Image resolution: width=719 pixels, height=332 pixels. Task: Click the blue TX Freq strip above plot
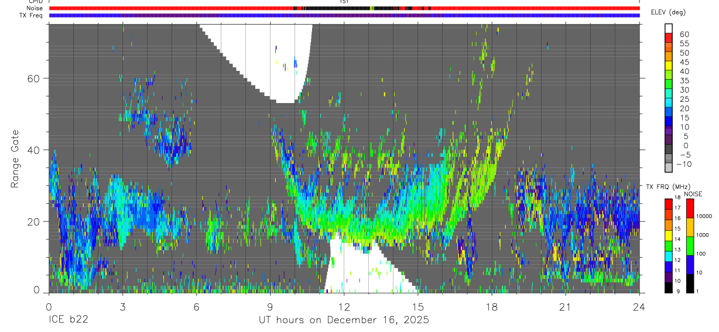click(x=344, y=15)
